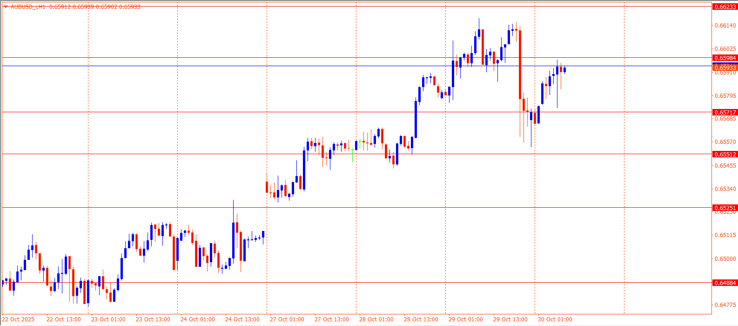
Task: Click the 24 Oct 13:00 time label
Action: [x=242, y=319]
